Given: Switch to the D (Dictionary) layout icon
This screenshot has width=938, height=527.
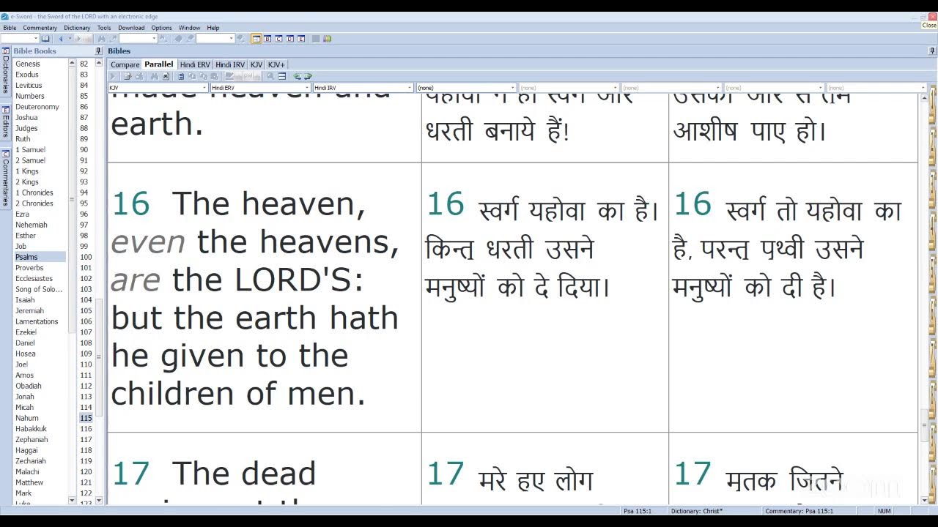Looking at the screenshot, I should coord(290,38).
